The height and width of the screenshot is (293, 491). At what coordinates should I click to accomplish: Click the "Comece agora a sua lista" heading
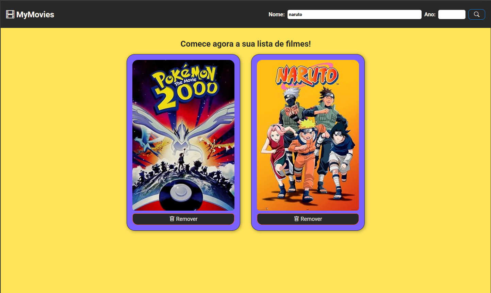(245, 44)
